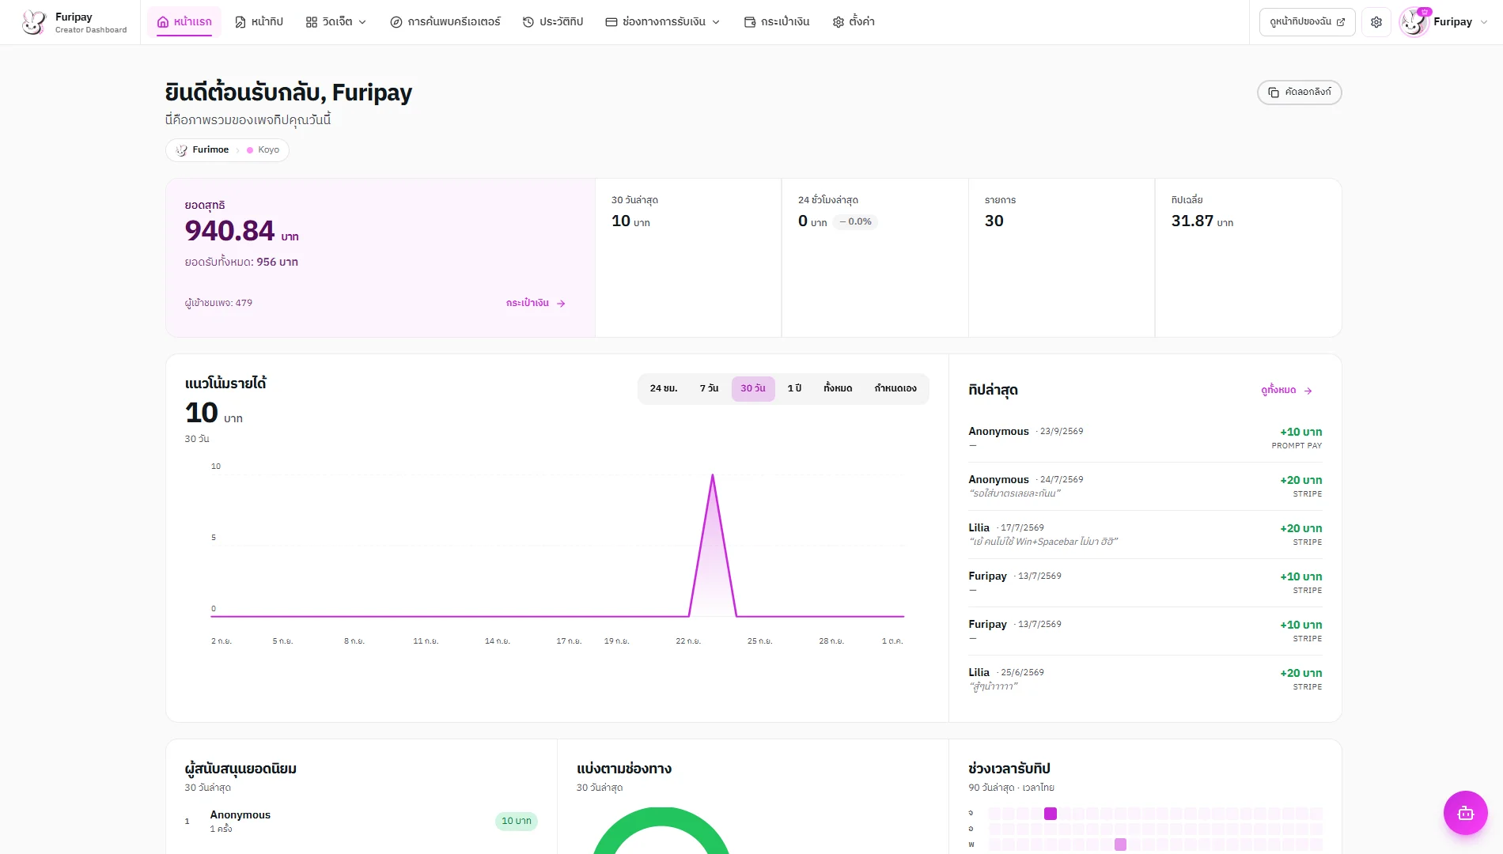Viewport: 1503px width, 854px height.
Task: Click the arrow next to กระเป๋าเงิน link
Action: pos(561,304)
